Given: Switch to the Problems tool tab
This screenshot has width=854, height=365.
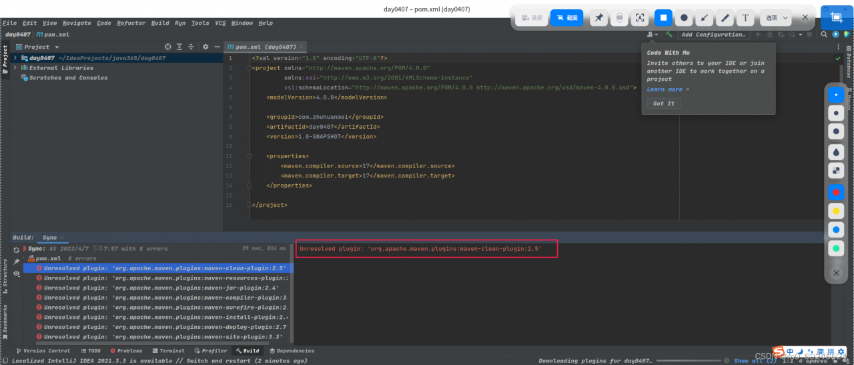Looking at the screenshot, I should pos(126,351).
